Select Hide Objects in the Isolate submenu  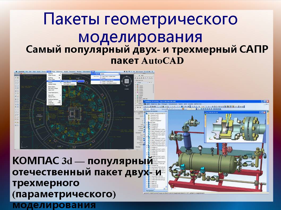click(x=69, y=83)
